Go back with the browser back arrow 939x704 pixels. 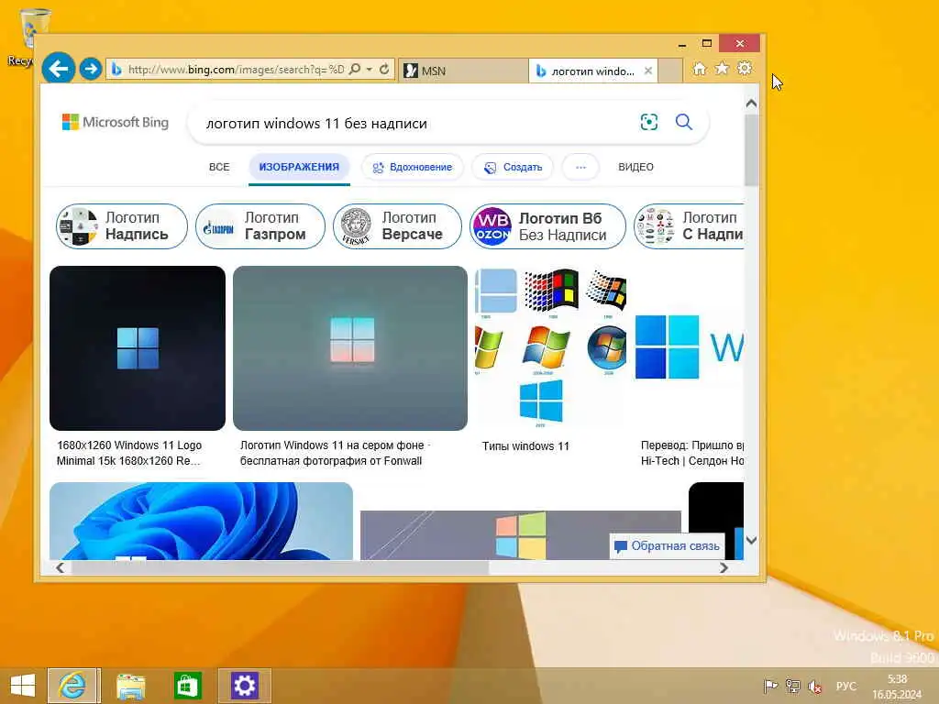click(58, 68)
